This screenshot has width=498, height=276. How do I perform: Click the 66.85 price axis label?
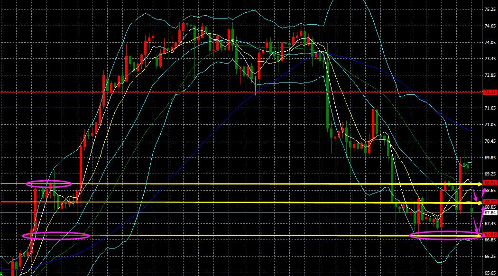490,240
